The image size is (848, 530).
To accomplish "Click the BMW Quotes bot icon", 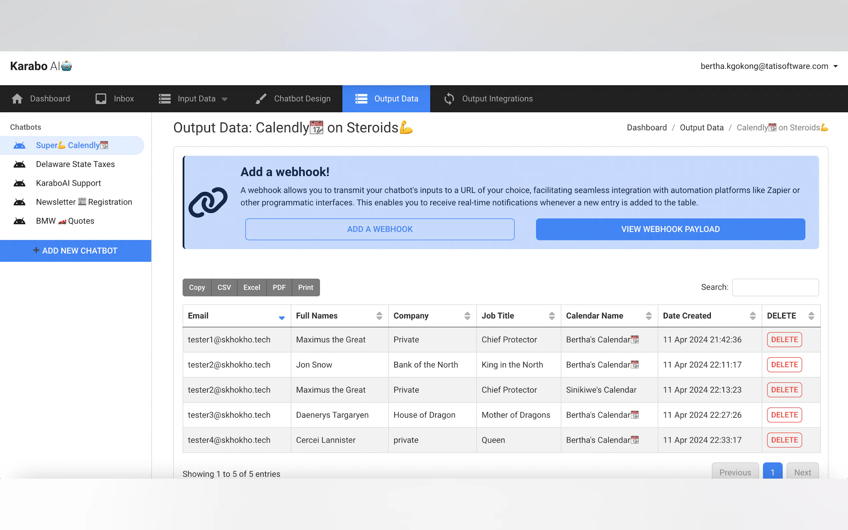I will click(20, 221).
